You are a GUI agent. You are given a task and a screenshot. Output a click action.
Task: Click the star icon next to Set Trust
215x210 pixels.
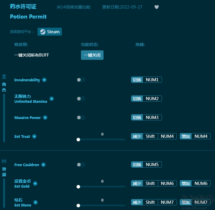click(34, 136)
